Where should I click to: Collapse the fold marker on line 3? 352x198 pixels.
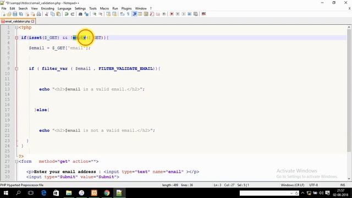pos(16,38)
